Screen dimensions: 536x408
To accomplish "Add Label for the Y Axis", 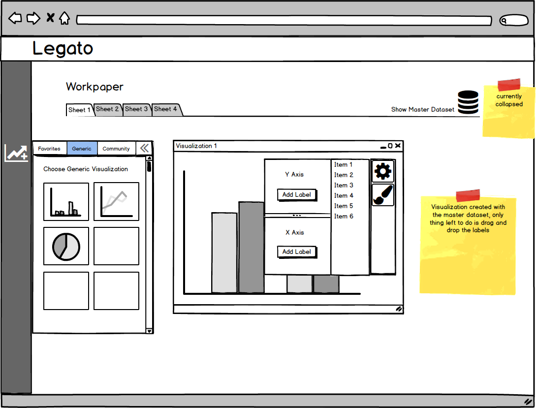I will tap(297, 195).
